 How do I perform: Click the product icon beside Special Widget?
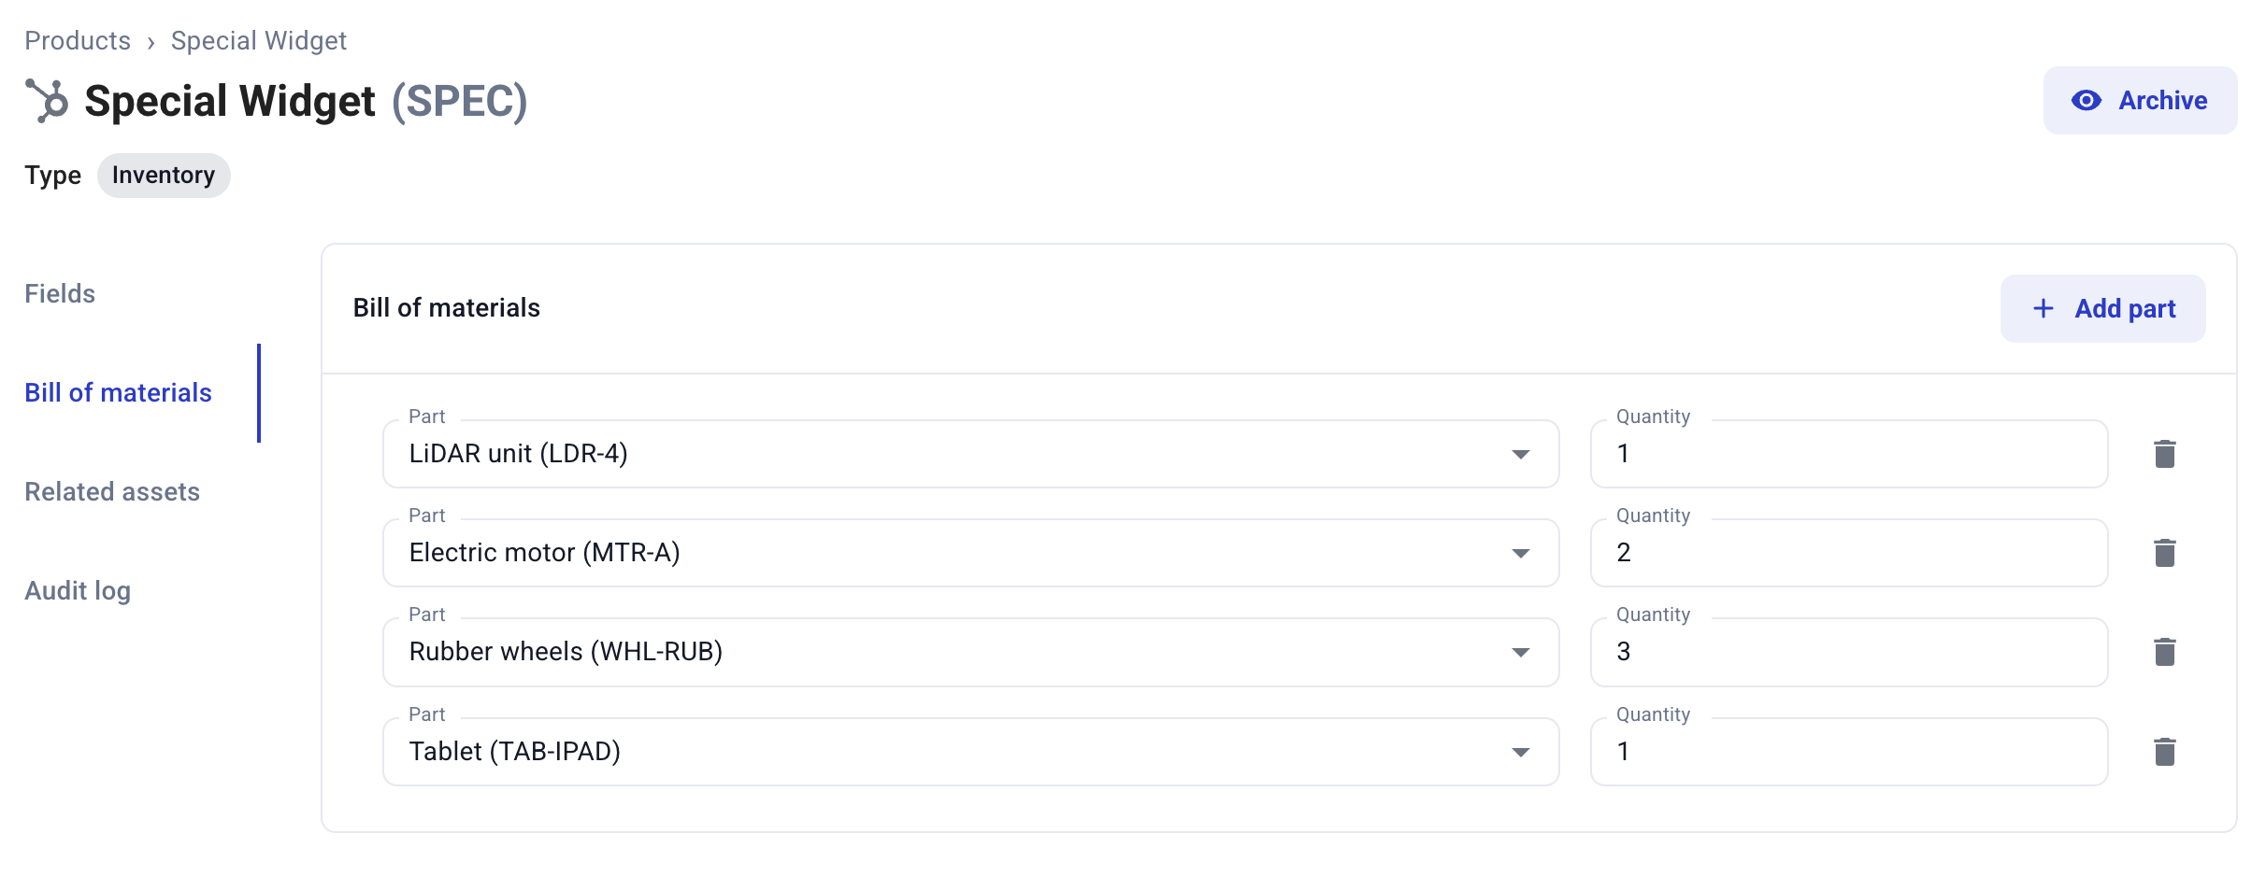coord(47,101)
